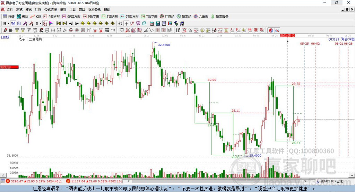Open the 窗口 menu
Image resolution: width=355 pixels, height=192 pixels.
pyautogui.click(x=82, y=9)
